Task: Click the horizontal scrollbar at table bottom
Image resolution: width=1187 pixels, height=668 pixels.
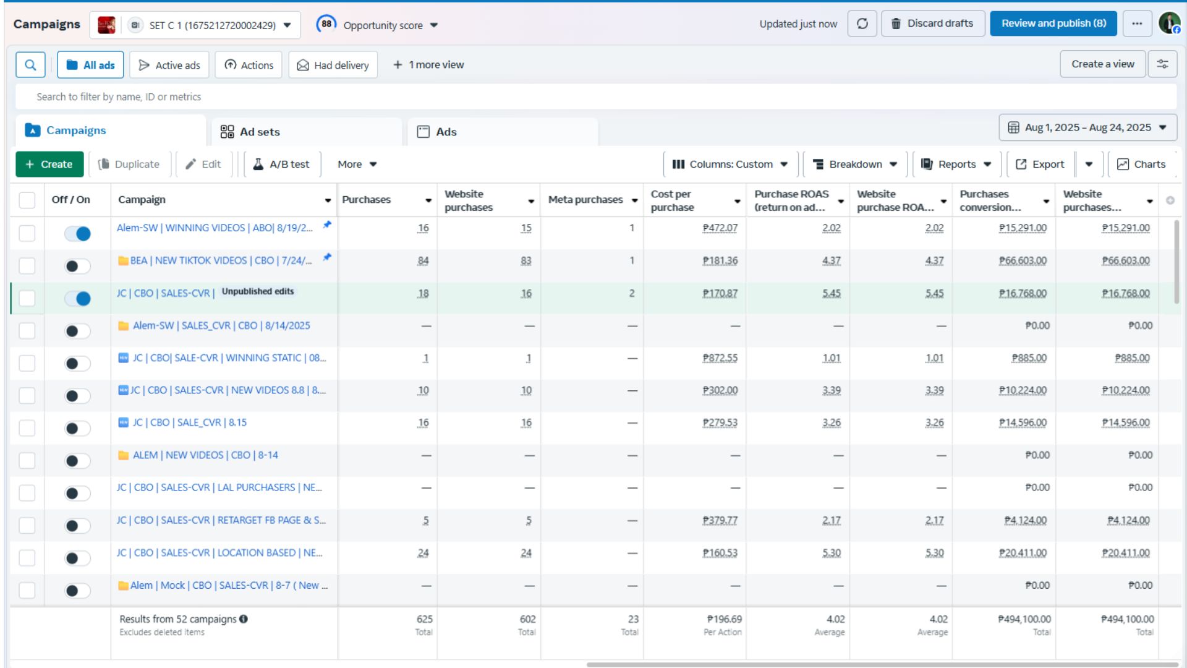Action: click(x=882, y=665)
